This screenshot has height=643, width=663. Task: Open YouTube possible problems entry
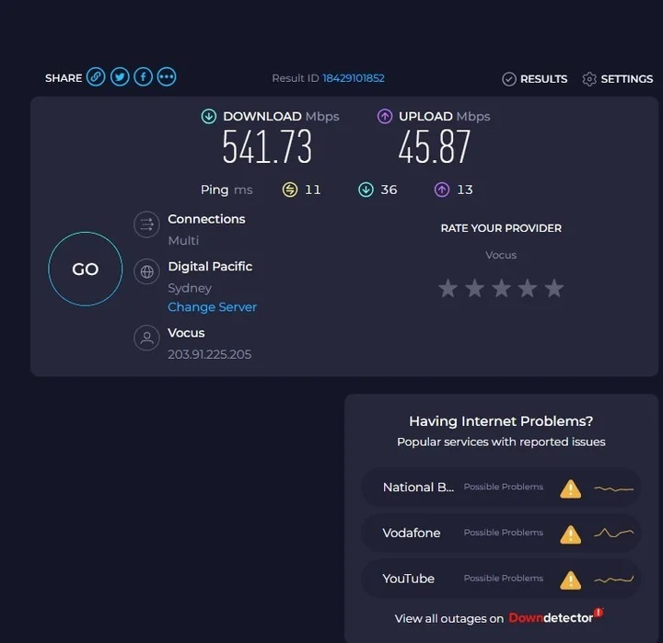click(500, 580)
